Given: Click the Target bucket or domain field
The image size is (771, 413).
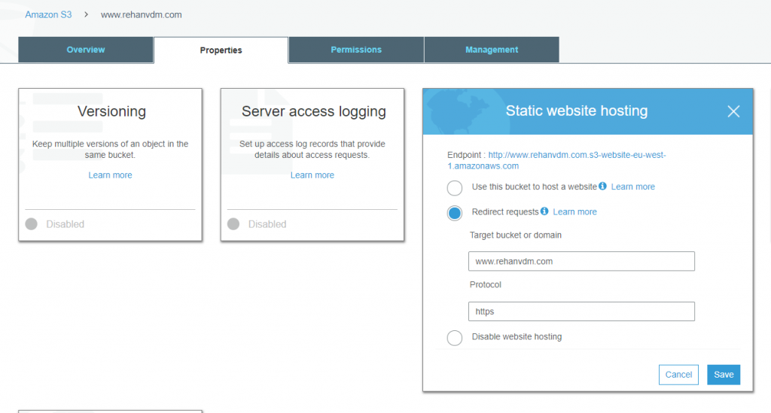Looking at the screenshot, I should 581,261.
